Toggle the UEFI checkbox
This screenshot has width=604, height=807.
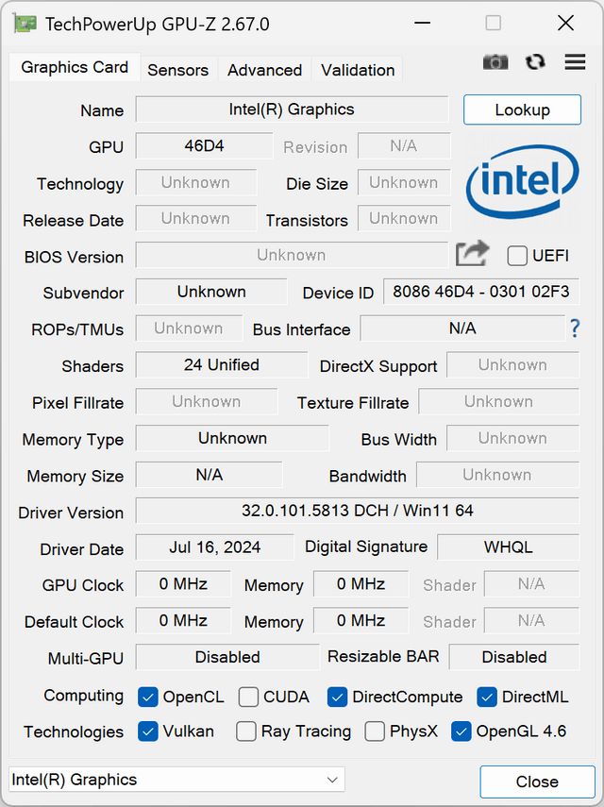[517, 256]
